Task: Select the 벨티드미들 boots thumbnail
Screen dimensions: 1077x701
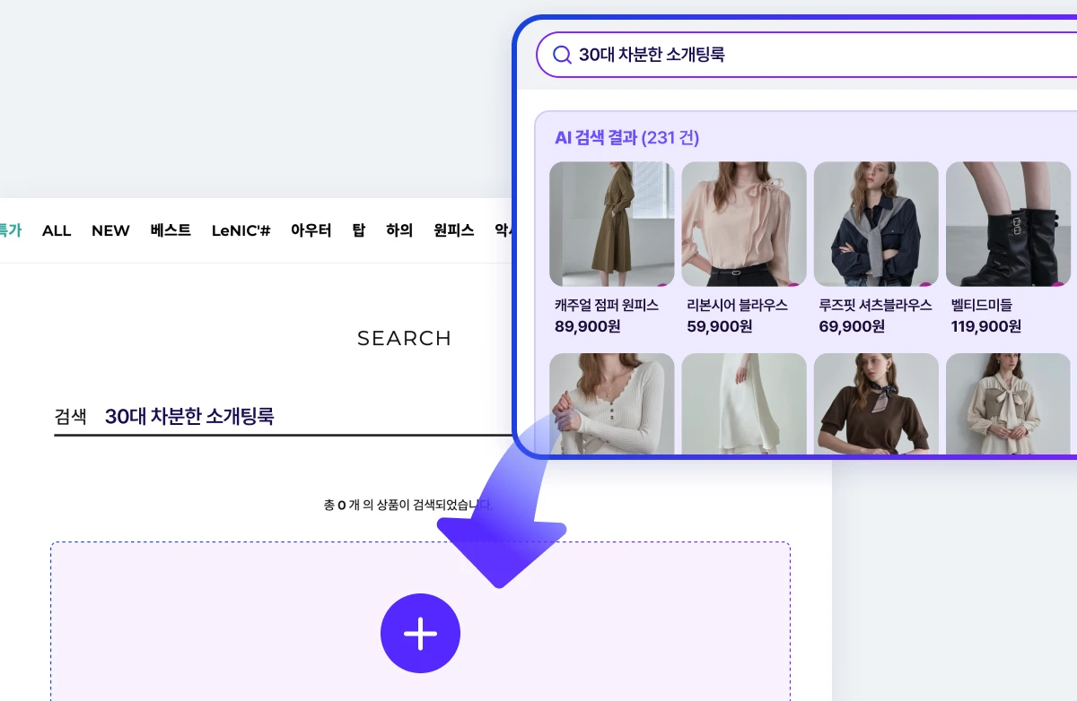Action: pos(1008,224)
